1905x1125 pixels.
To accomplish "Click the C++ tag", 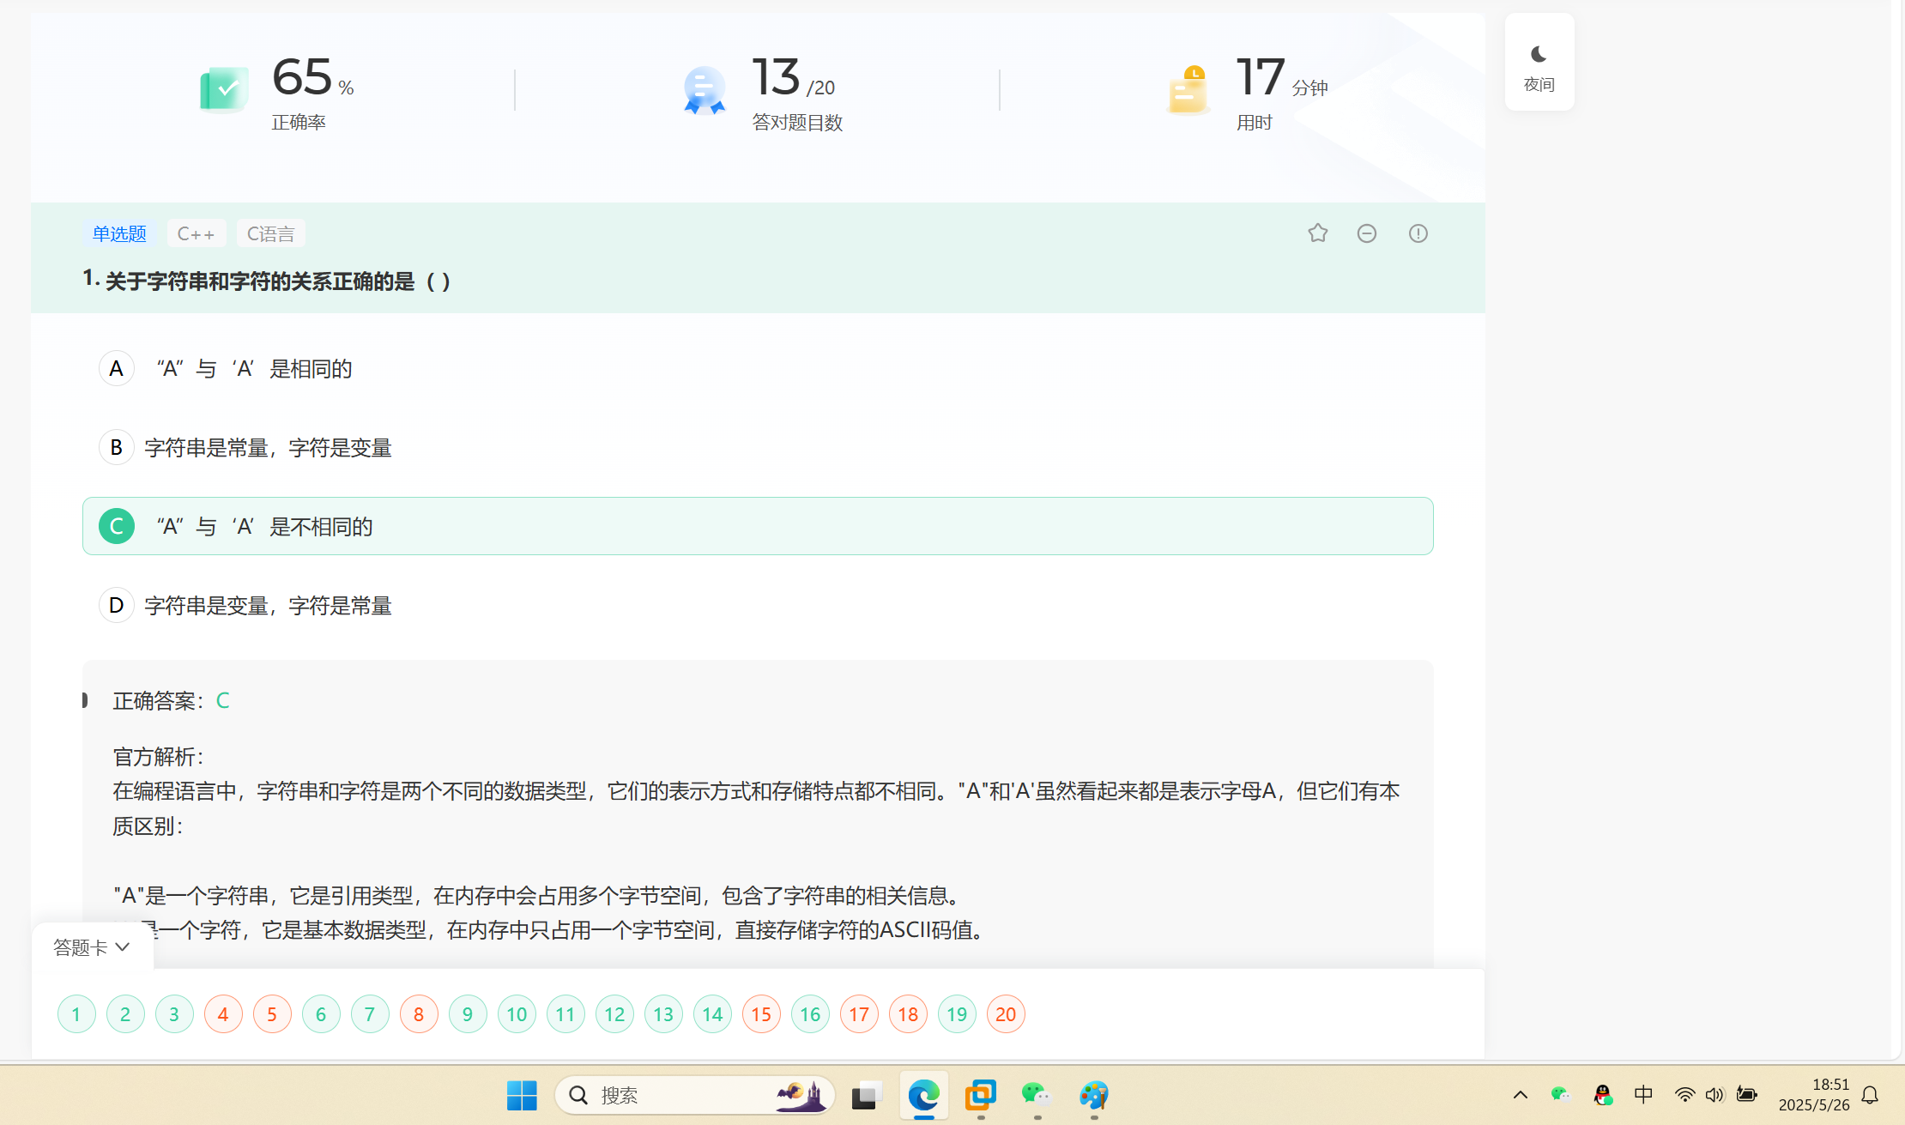I will tap(196, 233).
